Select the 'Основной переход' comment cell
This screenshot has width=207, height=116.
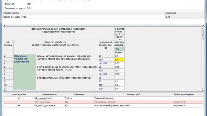click(x=134, y=98)
